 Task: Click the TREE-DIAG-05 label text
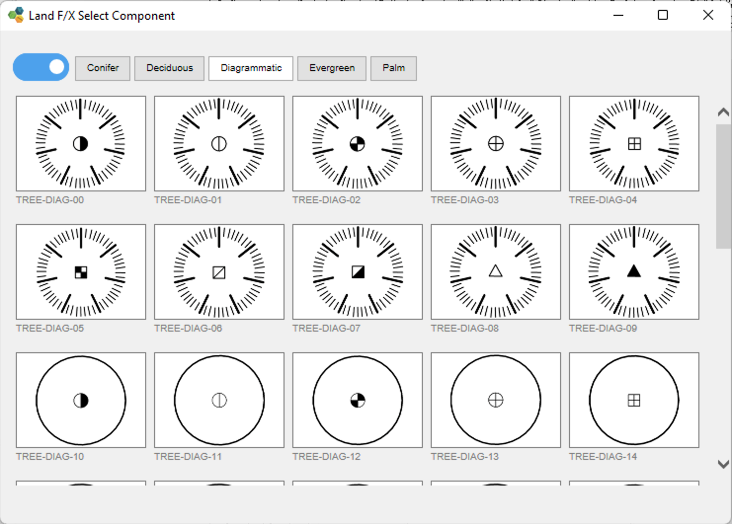(x=50, y=328)
